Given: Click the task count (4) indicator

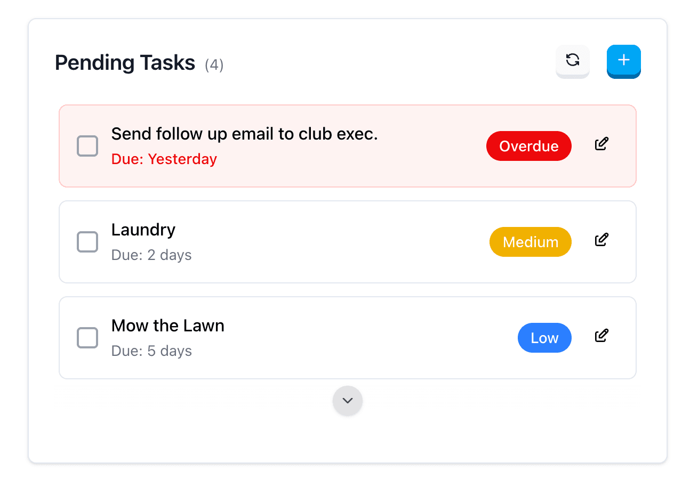Looking at the screenshot, I should (x=214, y=65).
